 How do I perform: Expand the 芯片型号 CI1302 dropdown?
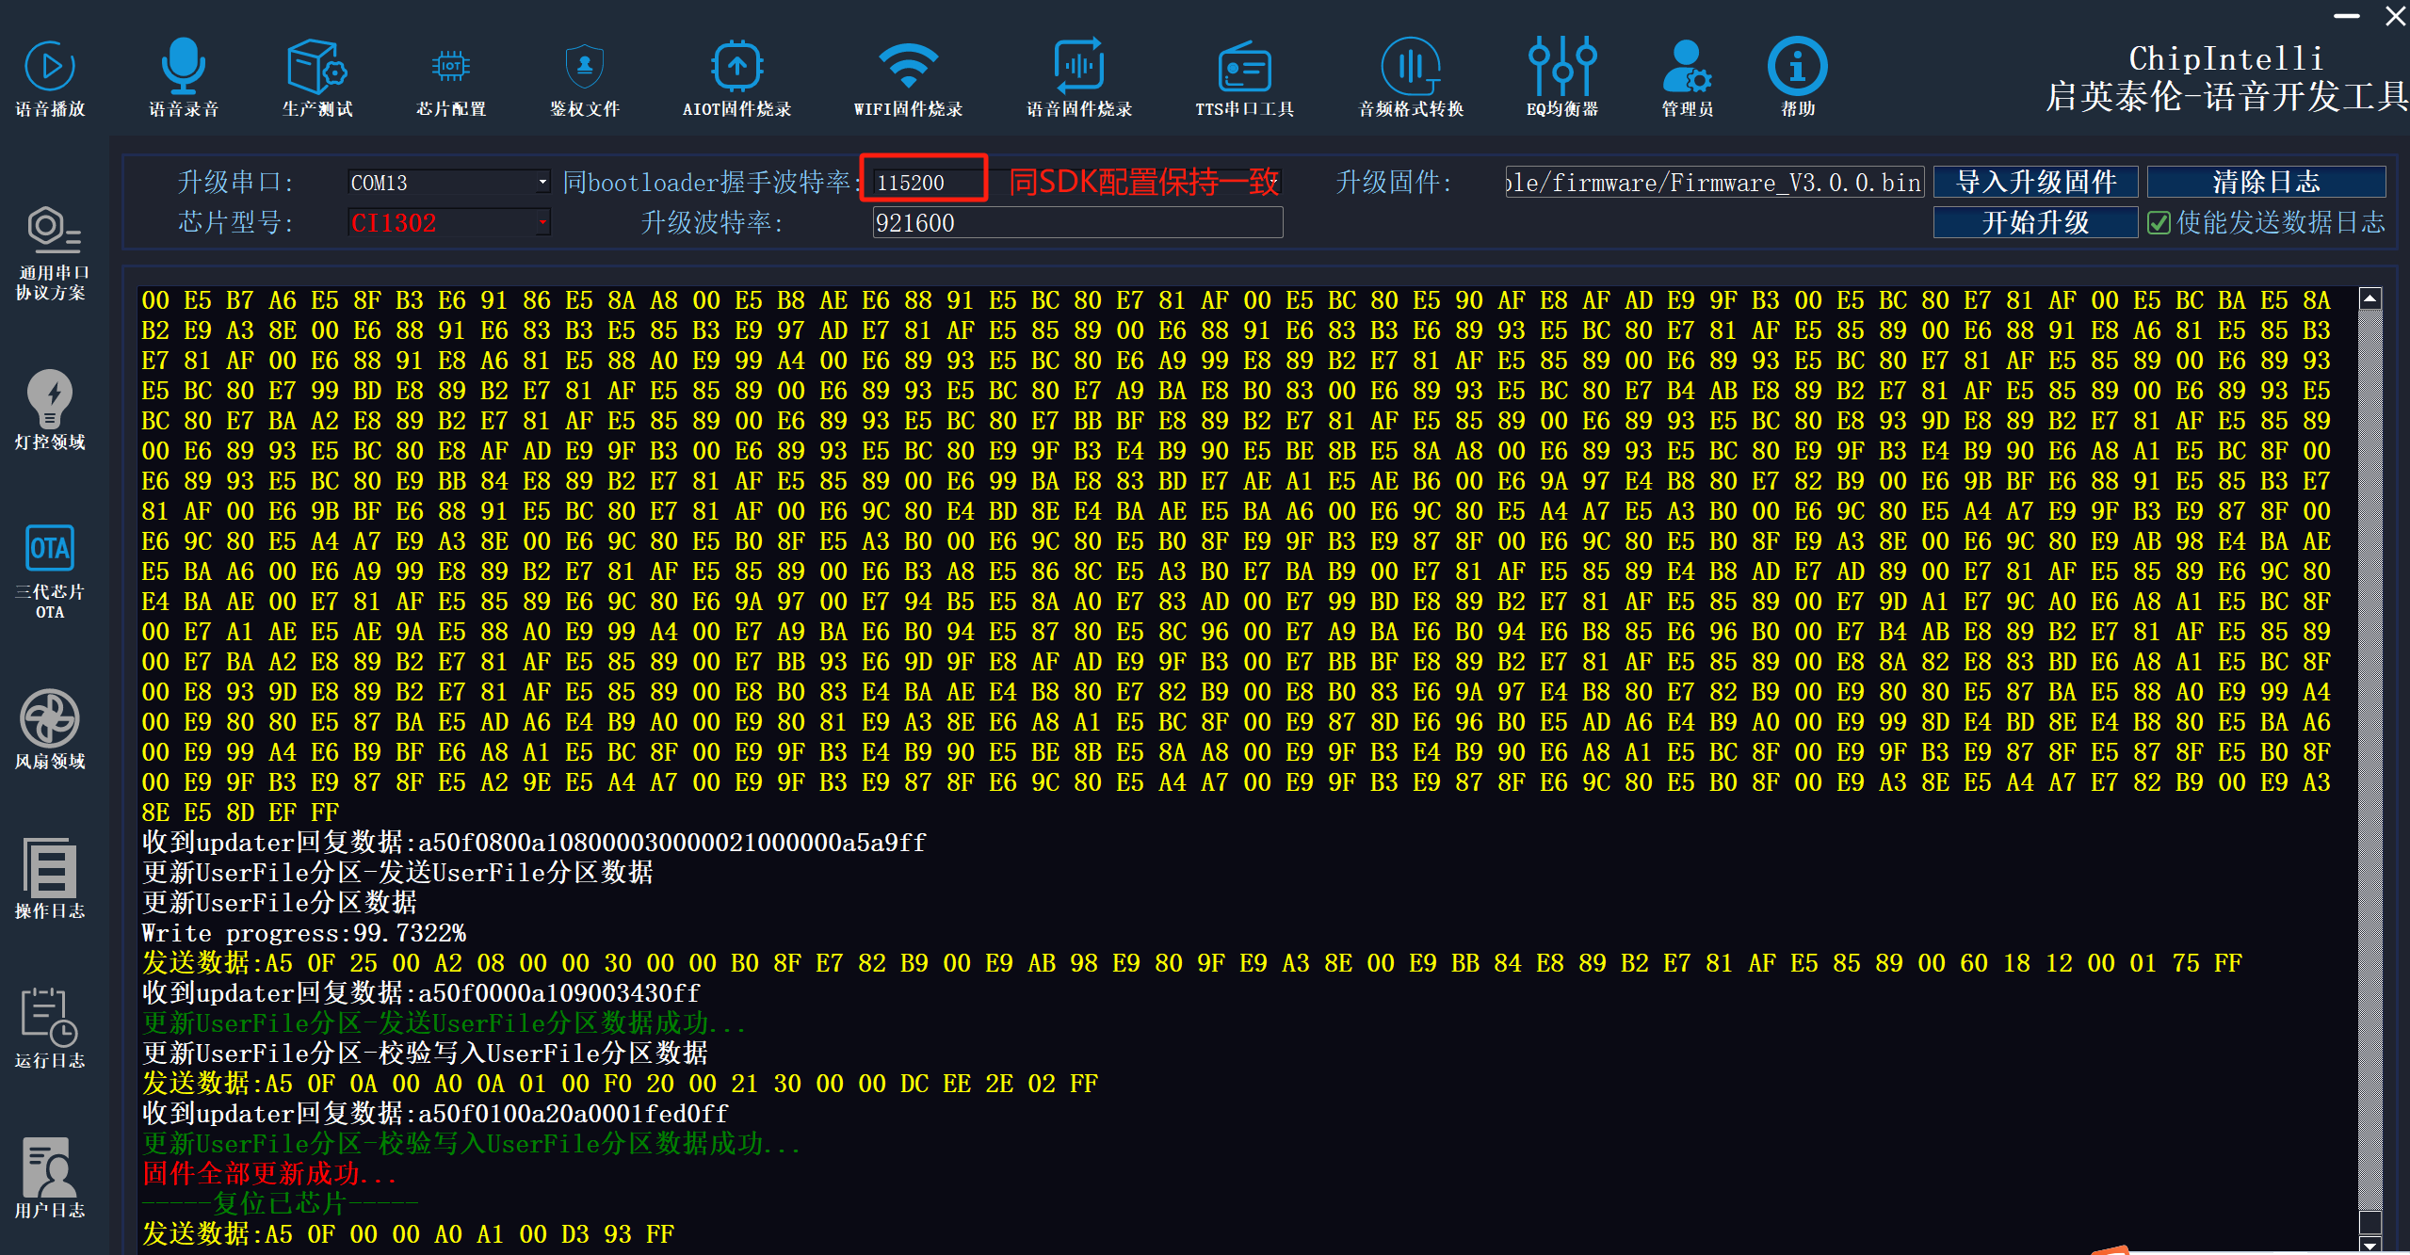pyautogui.click(x=542, y=223)
